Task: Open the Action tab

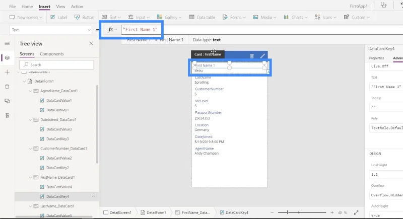Action: [77, 7]
